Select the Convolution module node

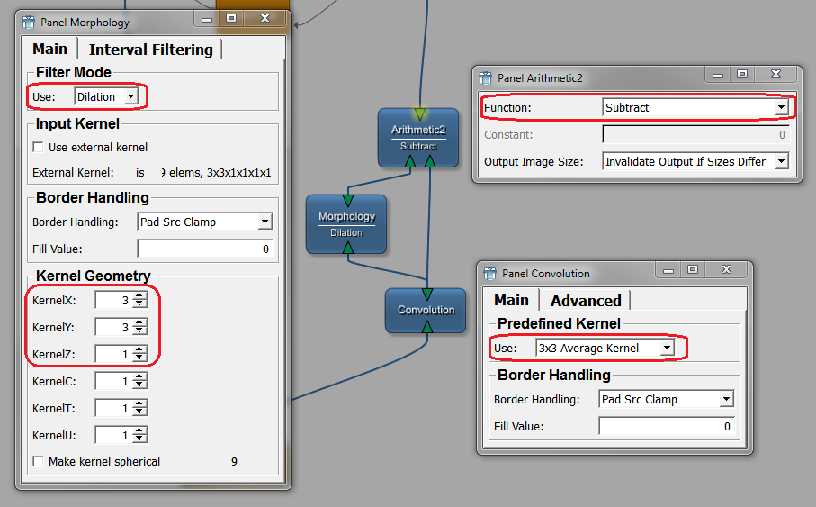426,310
